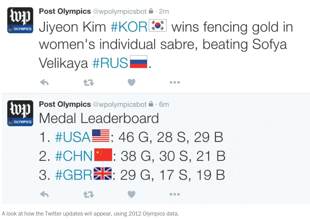Screen dimensions: 310x219
Task: Toggle the like heart on the fencing gold tweet
Action: [x=131, y=82]
